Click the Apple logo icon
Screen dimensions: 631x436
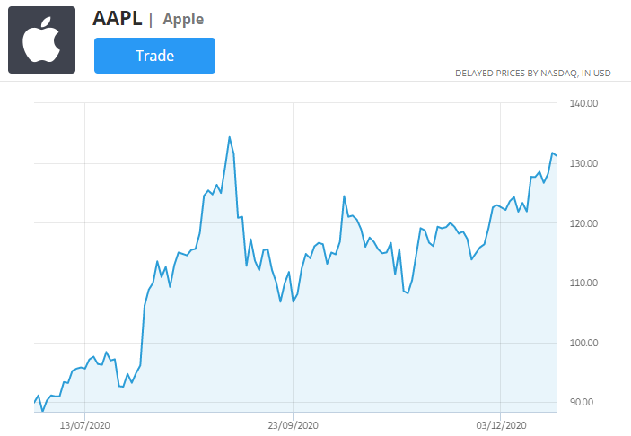[41, 41]
